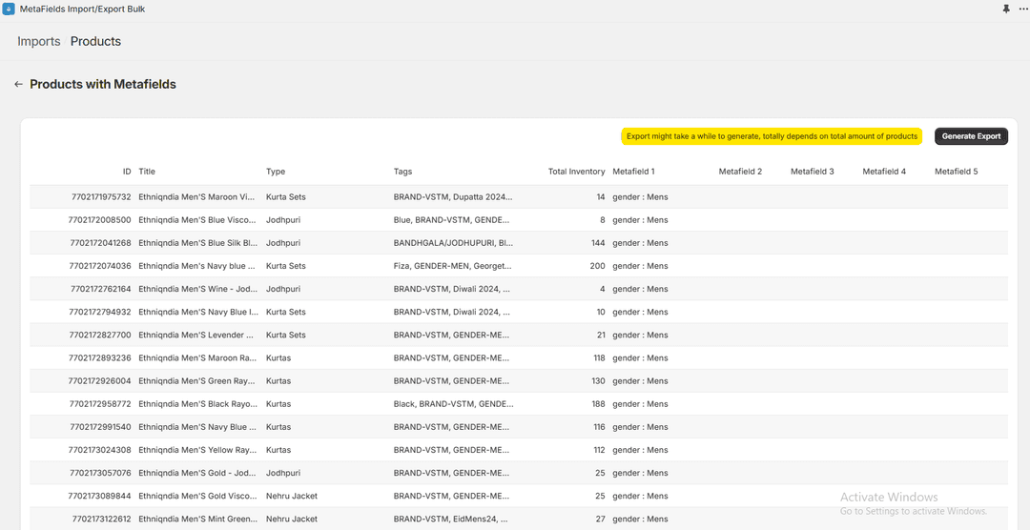Click tags BANDHGALA/JODHUPURI, Bl...
Screen dimensions: 1030x530
tap(453, 243)
